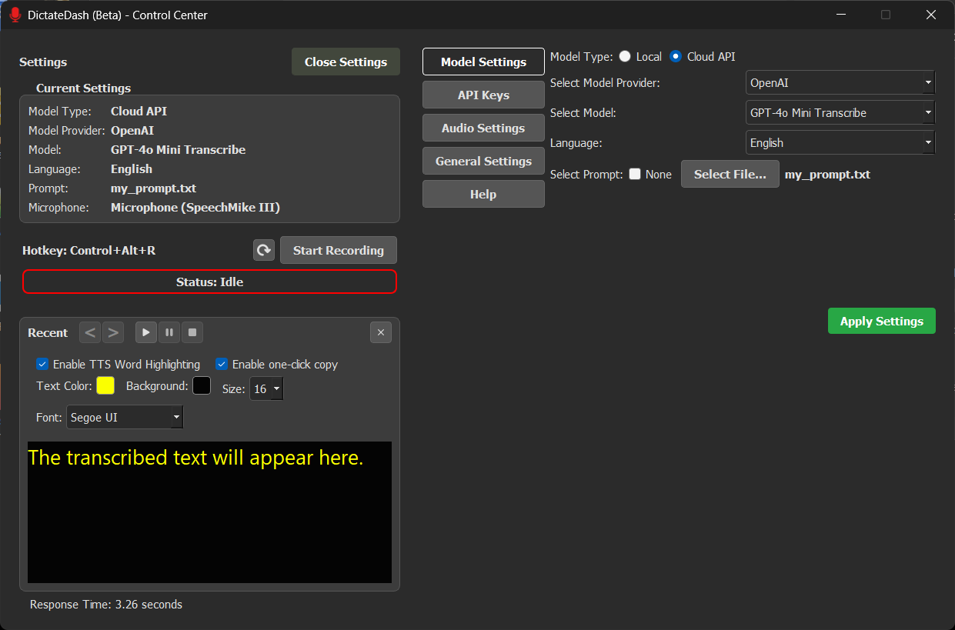Change the yellow Text Color swatch
This screenshot has height=630, width=955.
tap(105, 385)
